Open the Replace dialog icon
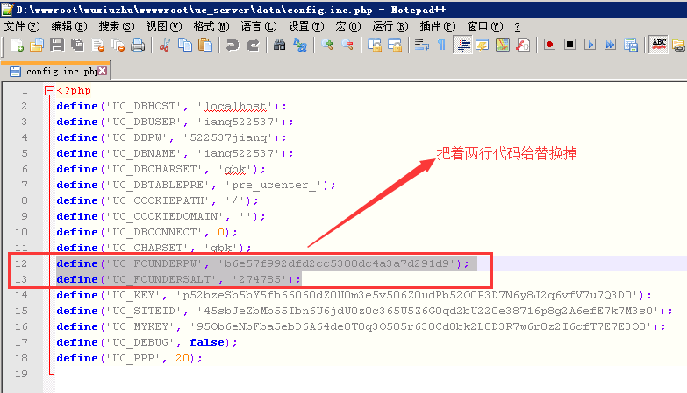The image size is (687, 393). pos(300,45)
